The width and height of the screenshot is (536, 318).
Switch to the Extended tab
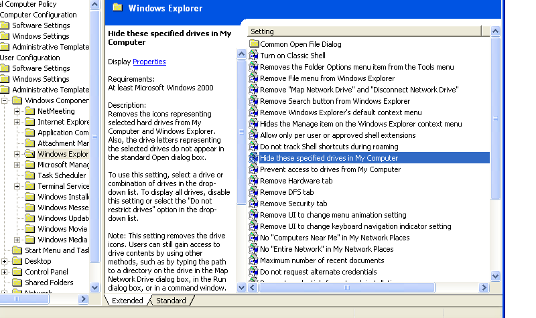click(x=127, y=300)
